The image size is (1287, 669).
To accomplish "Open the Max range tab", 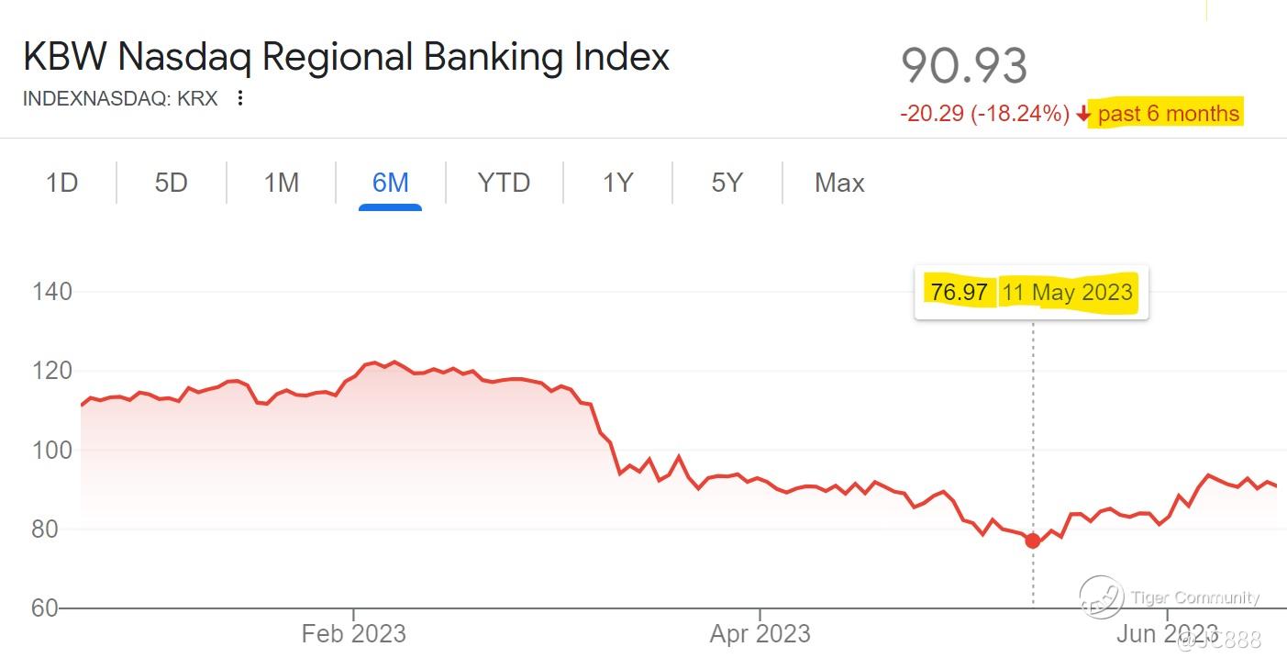I will 839,183.
